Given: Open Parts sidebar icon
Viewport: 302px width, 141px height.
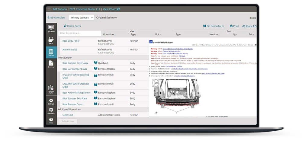Looking at the screenshot, I should pyautogui.click(x=51, y=40).
